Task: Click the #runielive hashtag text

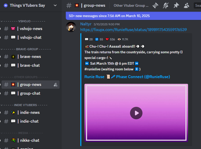Action: coord(92,69)
